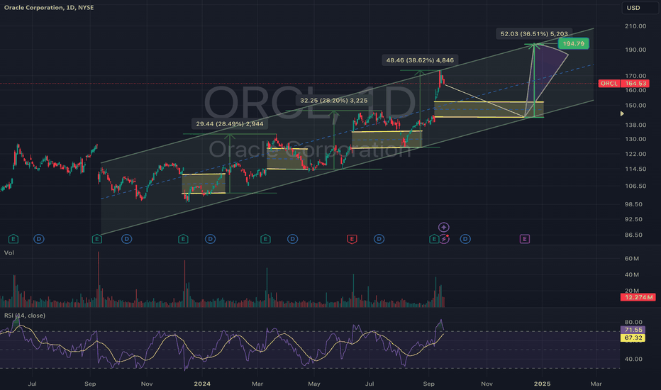Click the 12.274M volume value label

click(638, 297)
